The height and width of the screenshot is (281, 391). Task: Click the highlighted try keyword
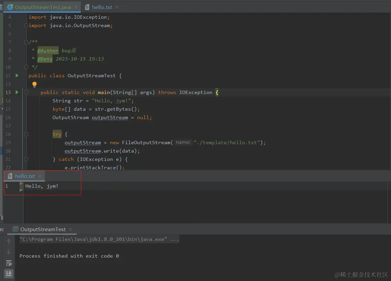pyautogui.click(x=57, y=134)
